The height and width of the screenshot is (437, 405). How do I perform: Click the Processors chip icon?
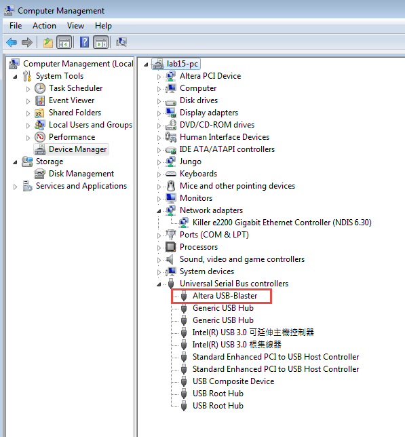pos(170,247)
